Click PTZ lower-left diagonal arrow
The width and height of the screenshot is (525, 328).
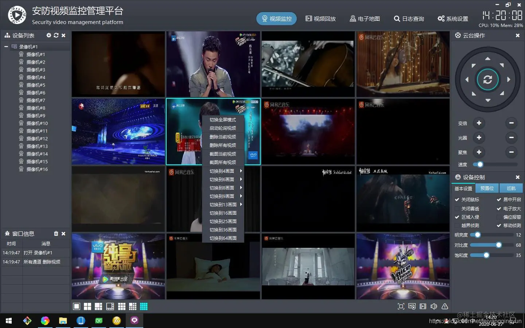click(x=474, y=94)
